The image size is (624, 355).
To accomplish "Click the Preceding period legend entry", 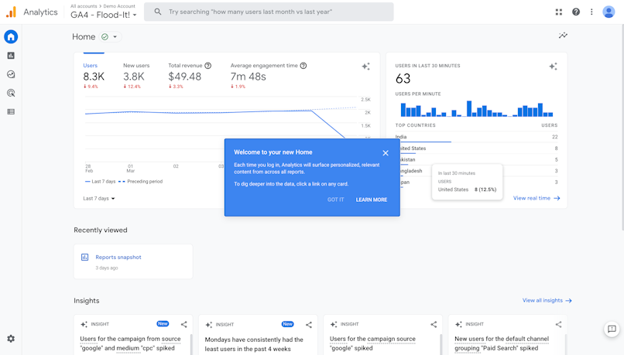I will [x=140, y=181].
